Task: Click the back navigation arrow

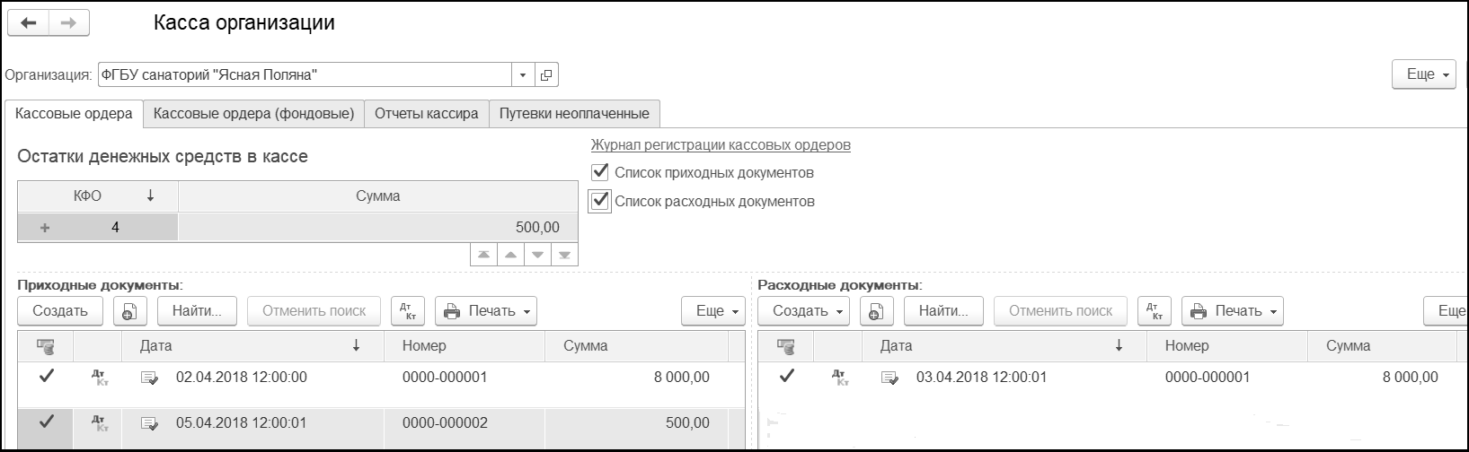Action: click(28, 23)
